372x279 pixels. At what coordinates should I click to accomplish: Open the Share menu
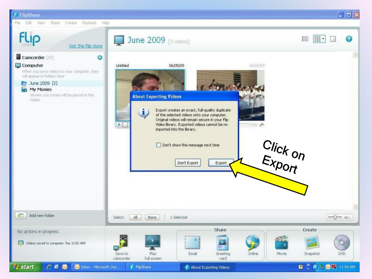[55, 23]
